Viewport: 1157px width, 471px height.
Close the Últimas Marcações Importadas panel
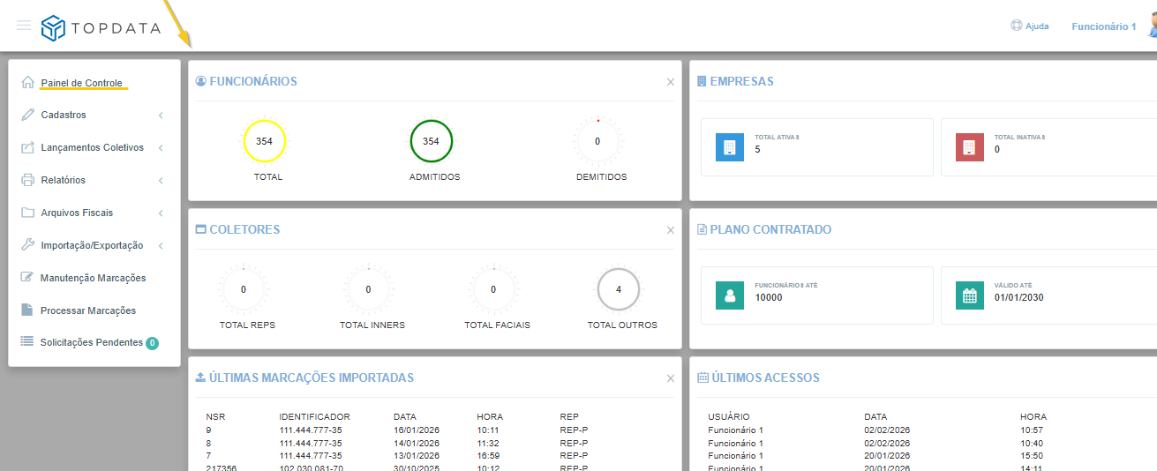click(670, 378)
